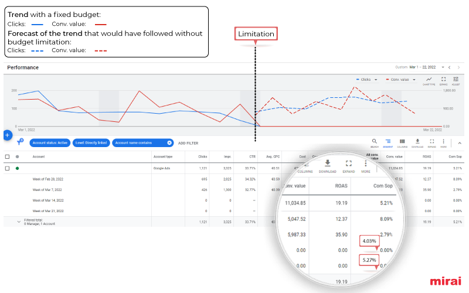469x293 pixels.
Task: Click the 1,300 impressions cell
Action: (x=227, y=190)
